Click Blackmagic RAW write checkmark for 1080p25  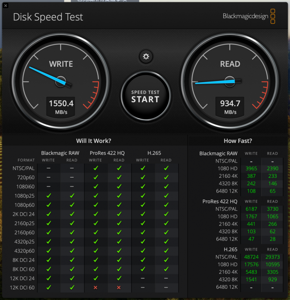click(x=49, y=196)
